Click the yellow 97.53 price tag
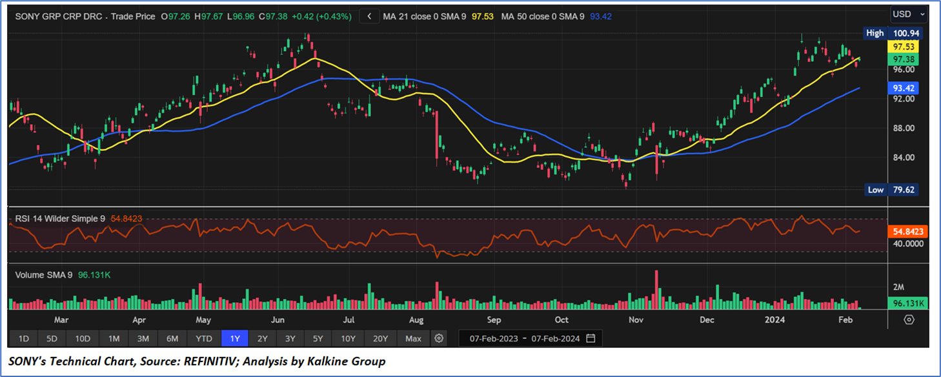This screenshot has width=941, height=377. [x=904, y=47]
